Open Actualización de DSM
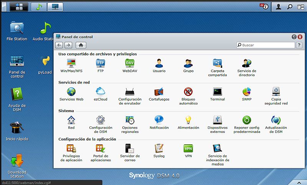Viewport: 307px width, 185px height. [x=276, y=124]
